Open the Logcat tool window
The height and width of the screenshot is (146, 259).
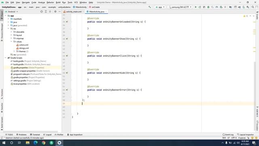click(x=47, y=135)
